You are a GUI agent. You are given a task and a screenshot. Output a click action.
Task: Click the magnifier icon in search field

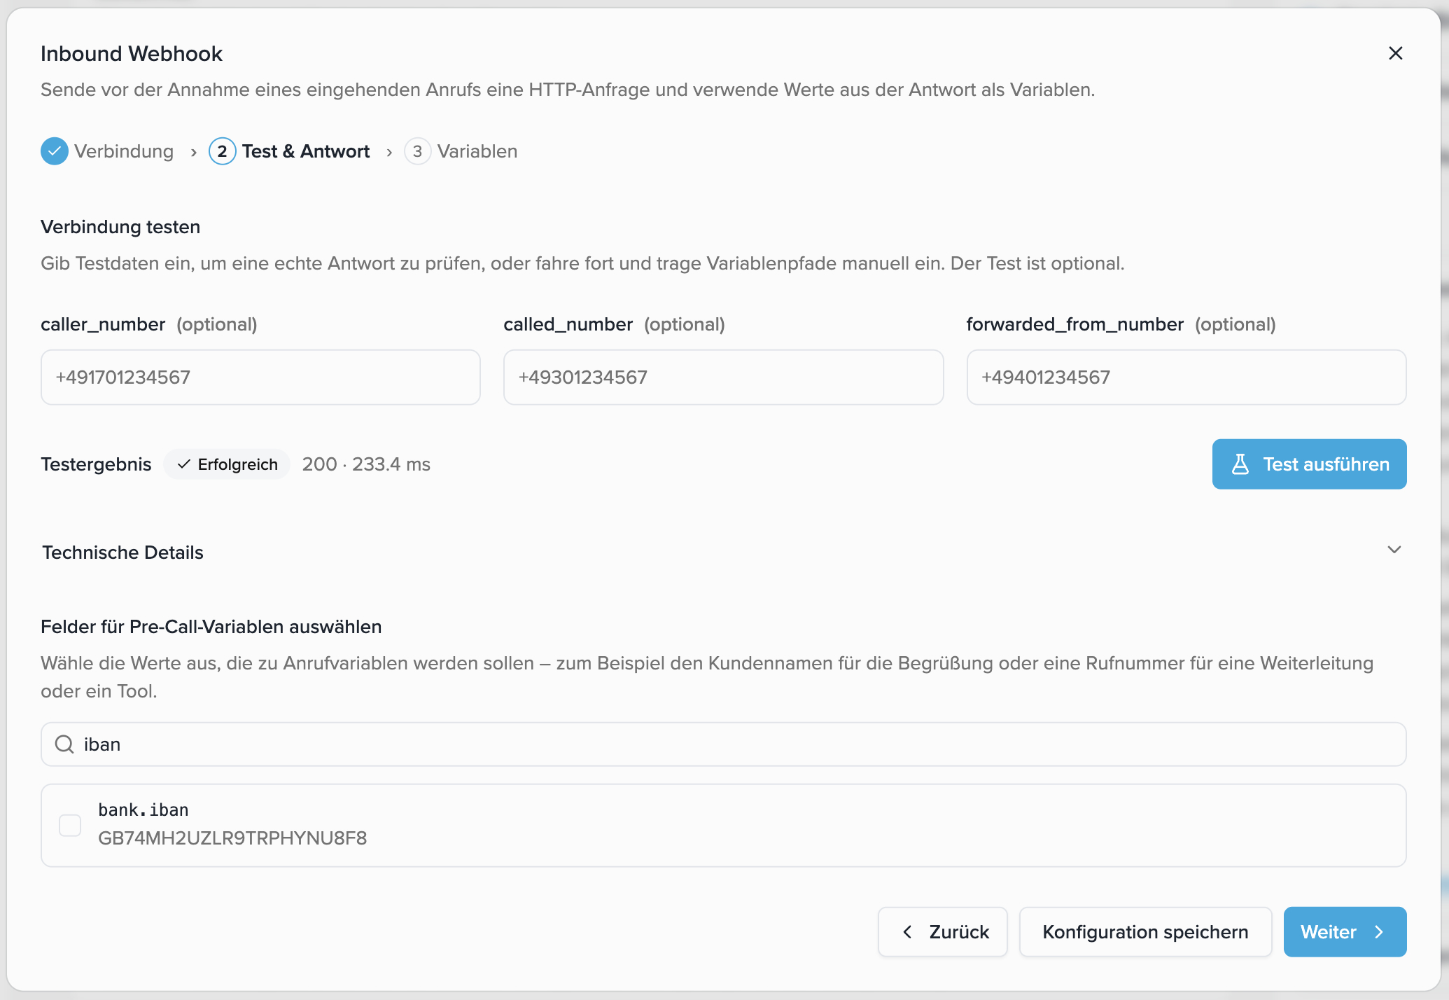pos(64,744)
